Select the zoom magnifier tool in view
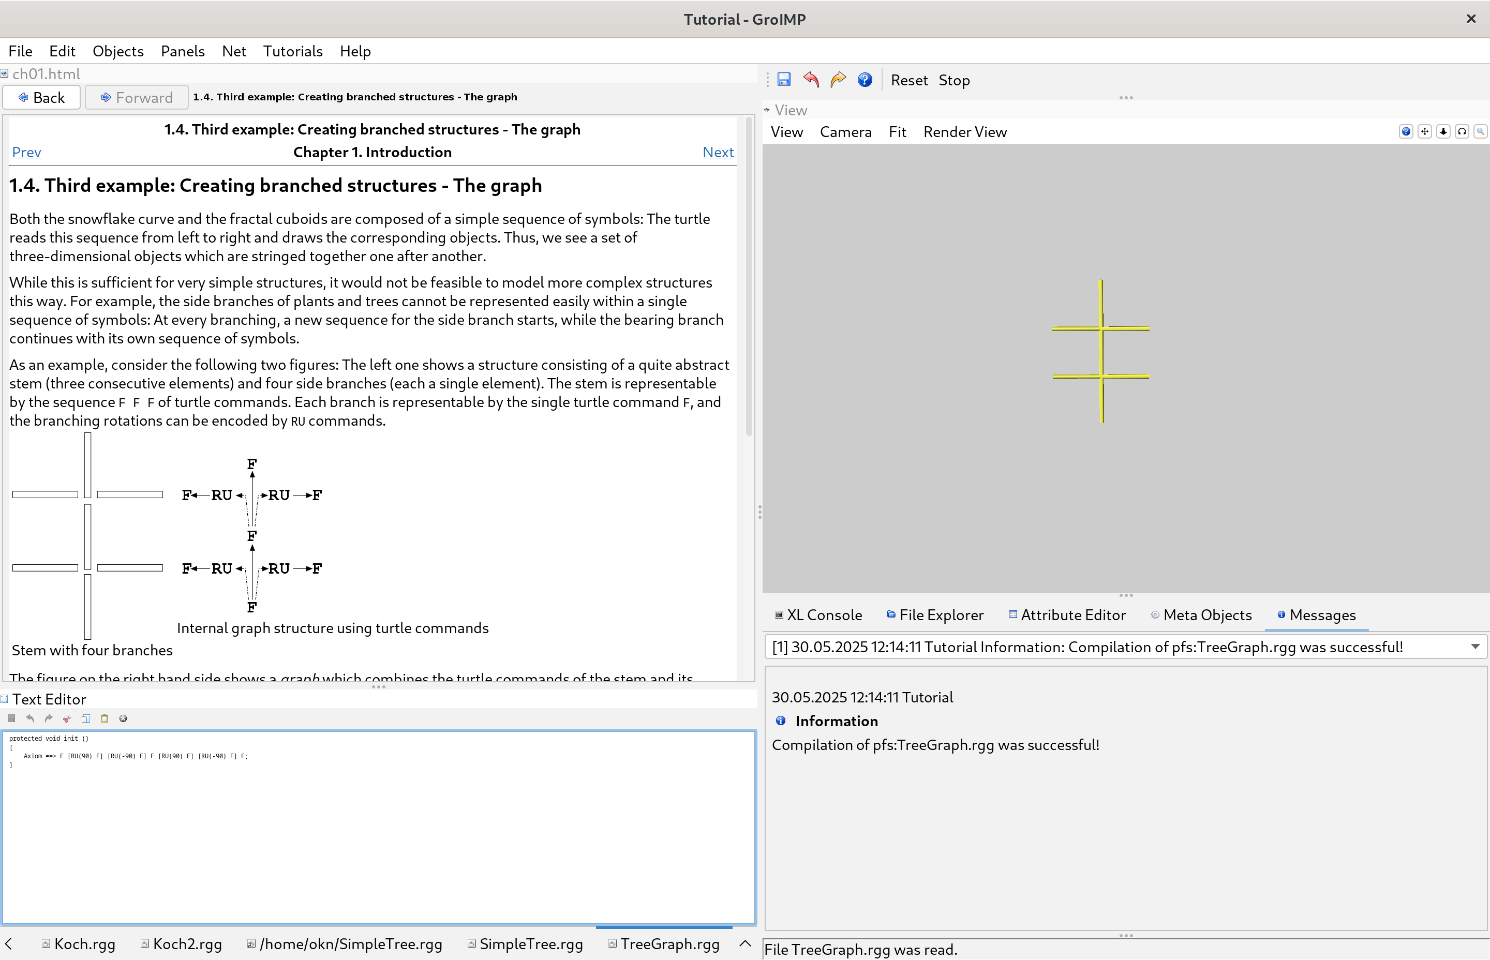 click(1481, 131)
